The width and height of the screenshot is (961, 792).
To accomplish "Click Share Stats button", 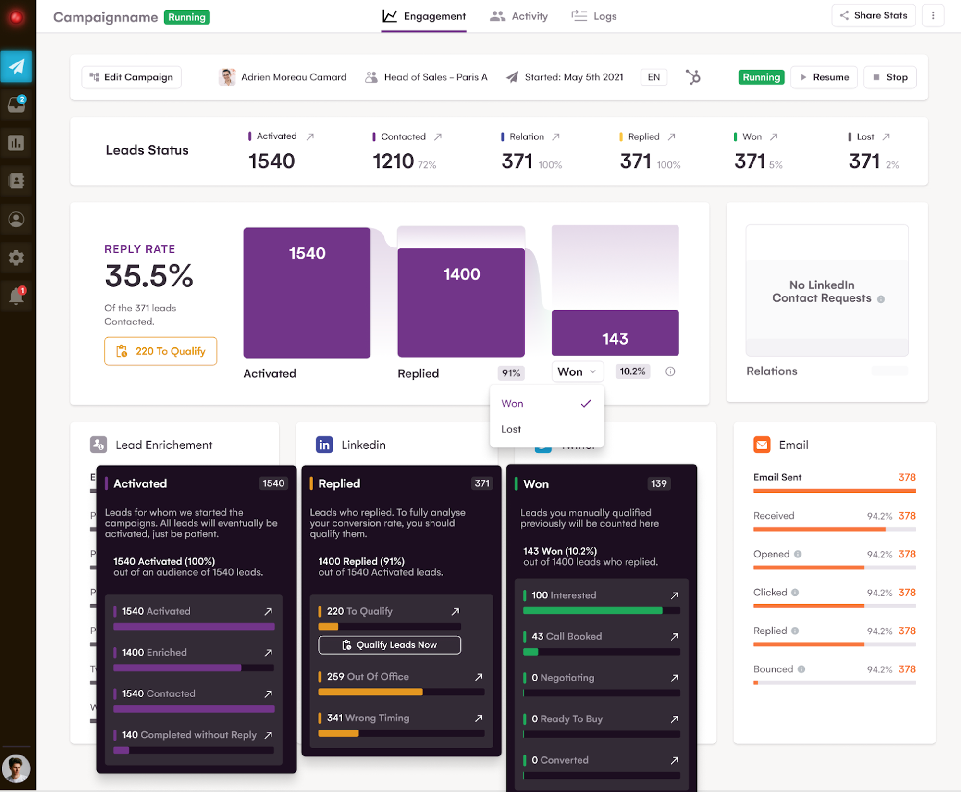I will pyautogui.click(x=874, y=15).
